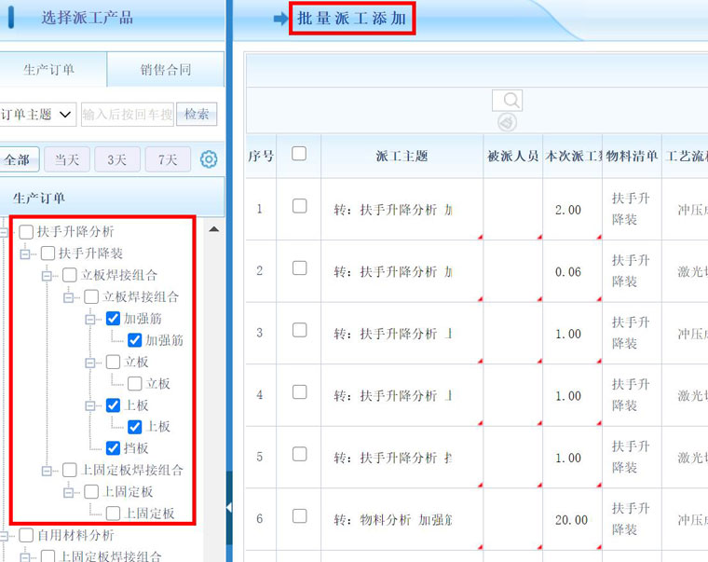Collapse the 自用材料分析 tree node
The image size is (708, 562).
[6, 536]
